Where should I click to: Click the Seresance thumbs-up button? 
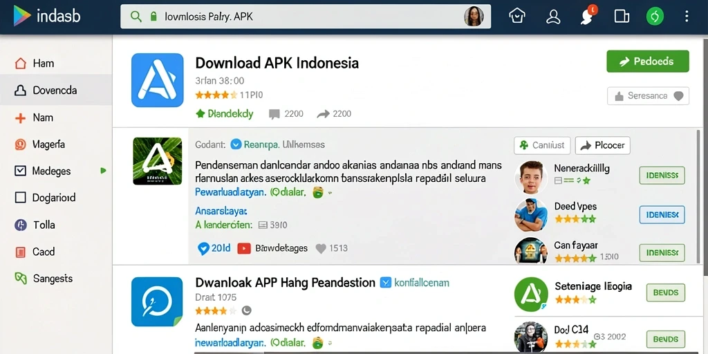click(648, 95)
